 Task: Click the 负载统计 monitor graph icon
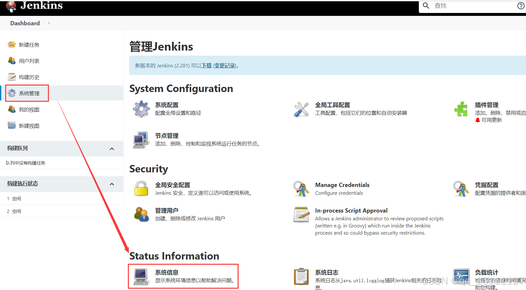[x=461, y=276]
